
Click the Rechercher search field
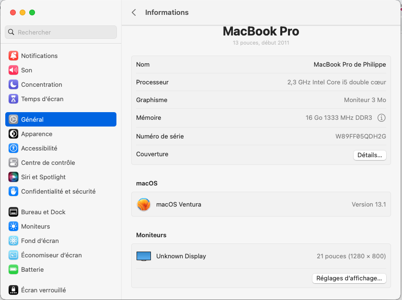coord(61,32)
